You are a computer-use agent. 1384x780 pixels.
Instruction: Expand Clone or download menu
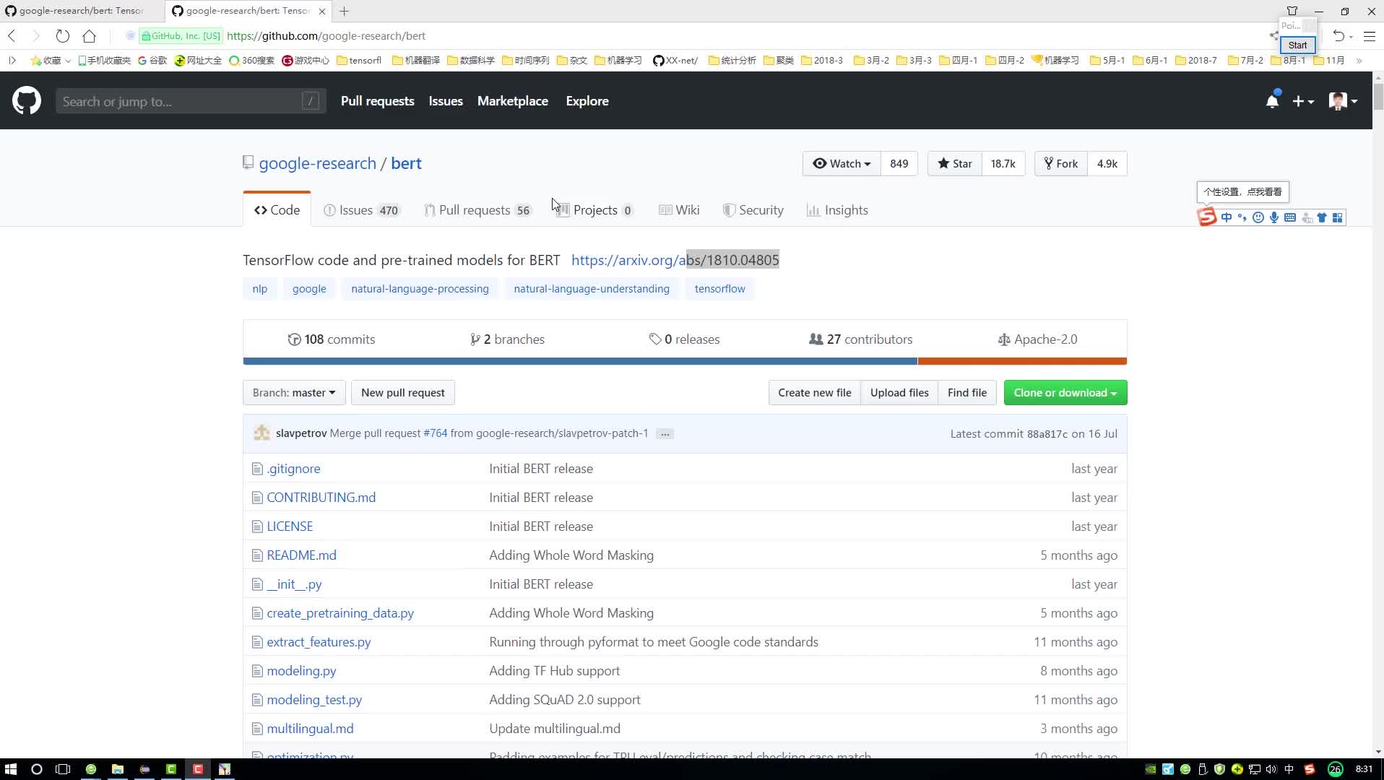[x=1065, y=393]
